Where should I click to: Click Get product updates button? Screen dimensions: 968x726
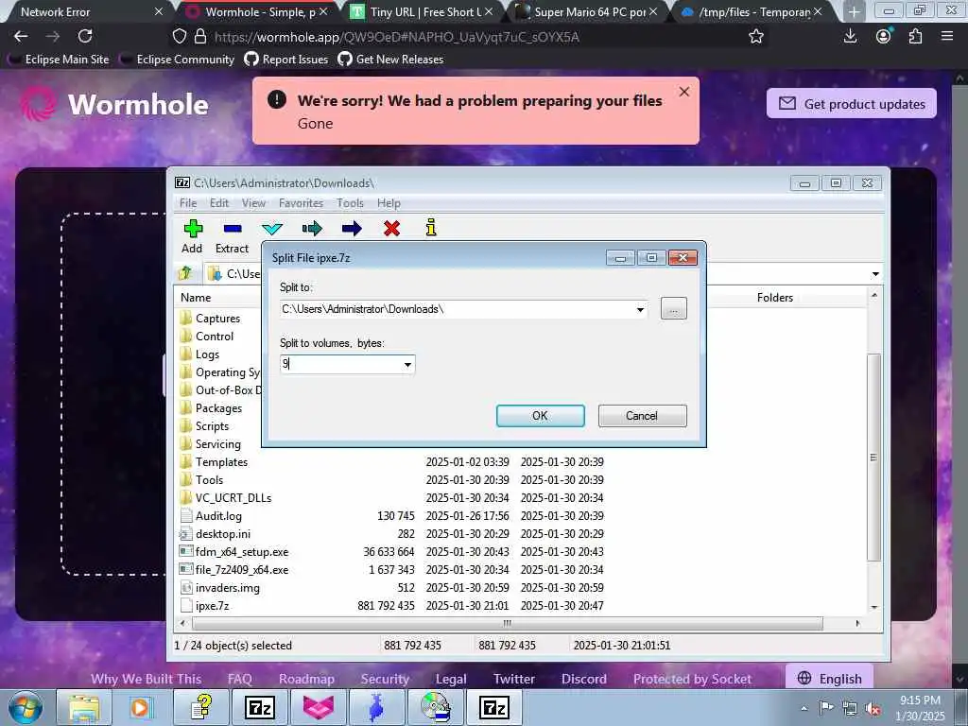pos(852,104)
